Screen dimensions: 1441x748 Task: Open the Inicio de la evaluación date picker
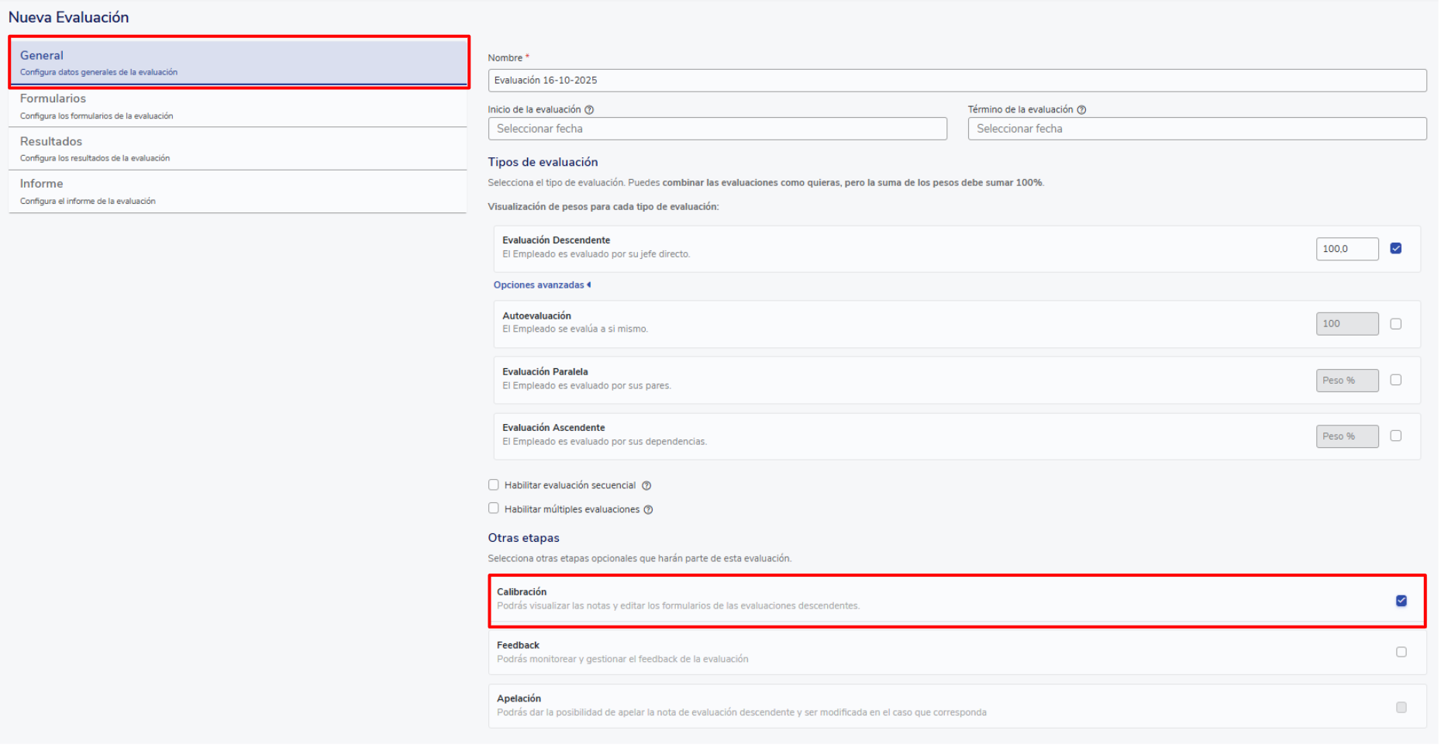pyautogui.click(x=717, y=129)
